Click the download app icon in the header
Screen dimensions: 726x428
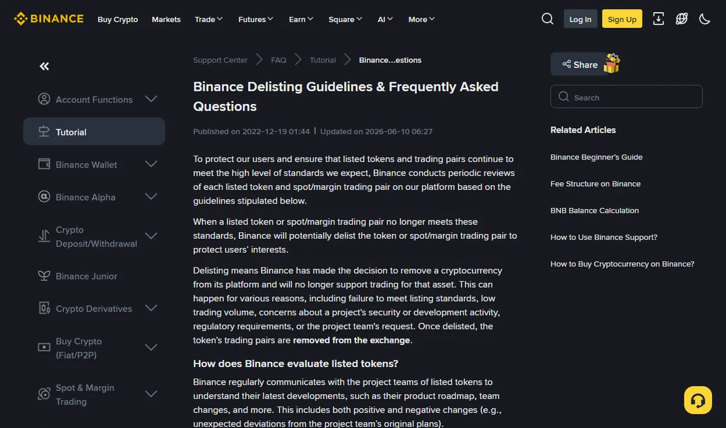[x=659, y=19]
